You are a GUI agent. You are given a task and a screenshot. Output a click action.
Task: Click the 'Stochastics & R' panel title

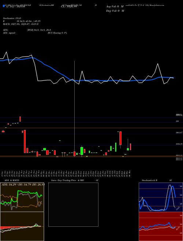(x=149, y=180)
